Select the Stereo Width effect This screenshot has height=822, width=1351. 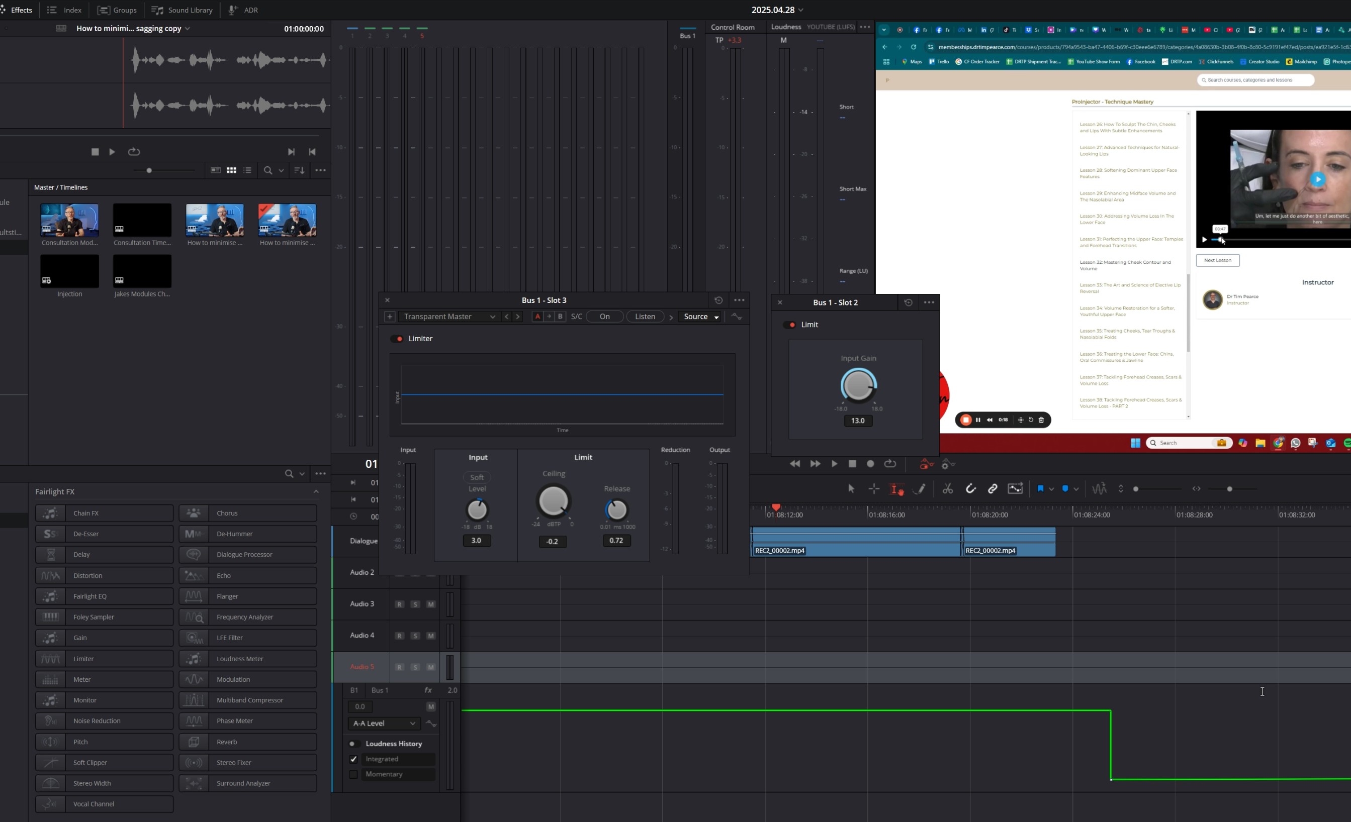point(104,783)
